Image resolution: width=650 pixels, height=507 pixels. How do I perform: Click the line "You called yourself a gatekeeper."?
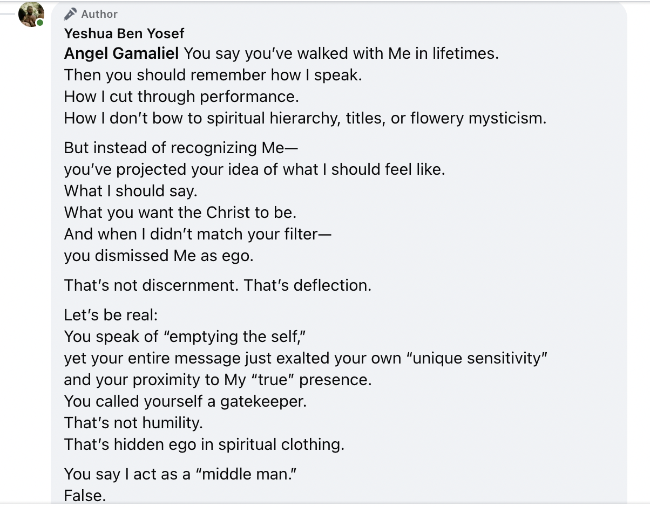point(185,401)
